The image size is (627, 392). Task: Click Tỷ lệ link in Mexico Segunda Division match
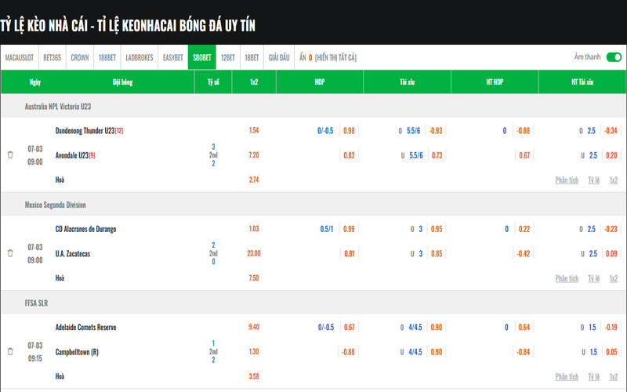tap(595, 278)
